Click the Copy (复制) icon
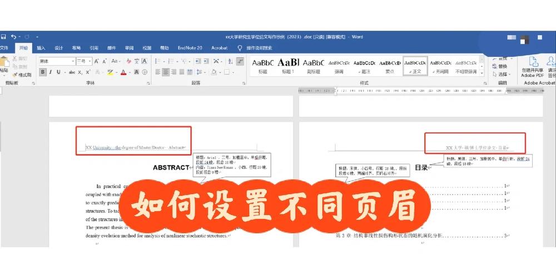 pos(15,67)
